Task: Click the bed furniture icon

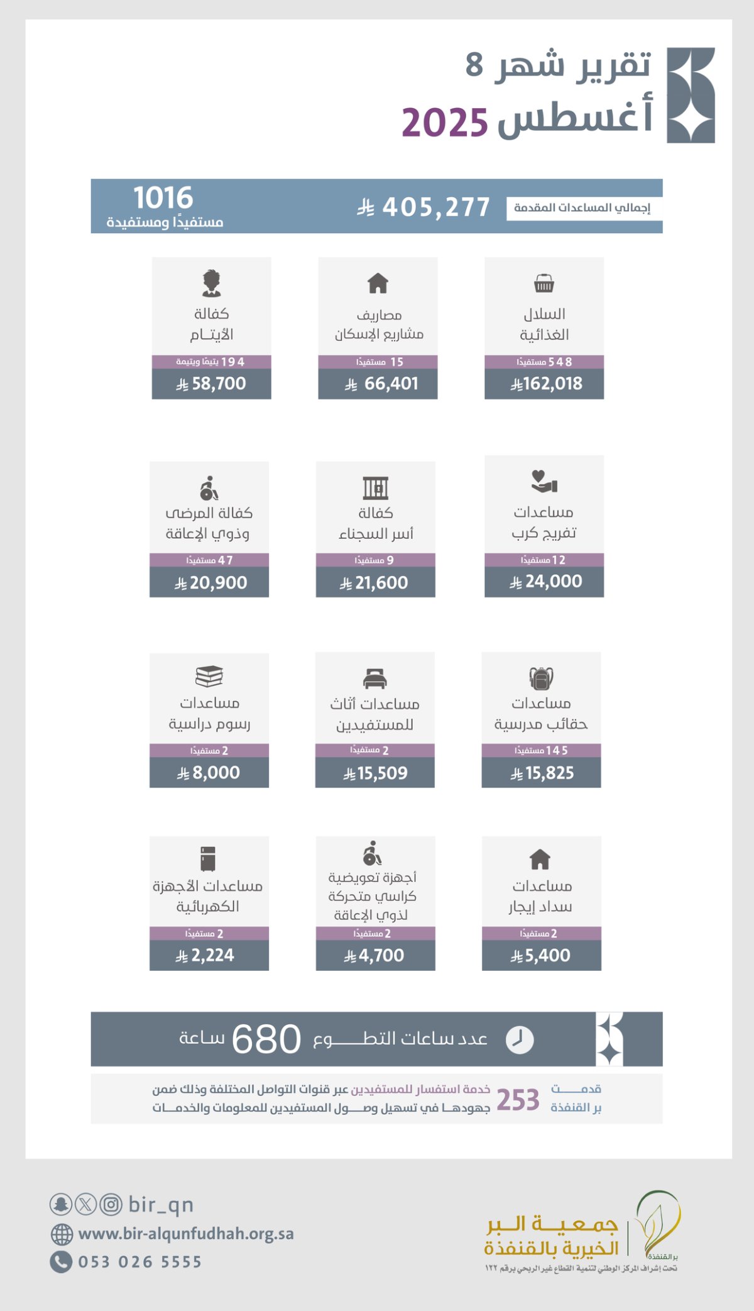Action: pyautogui.click(x=375, y=679)
